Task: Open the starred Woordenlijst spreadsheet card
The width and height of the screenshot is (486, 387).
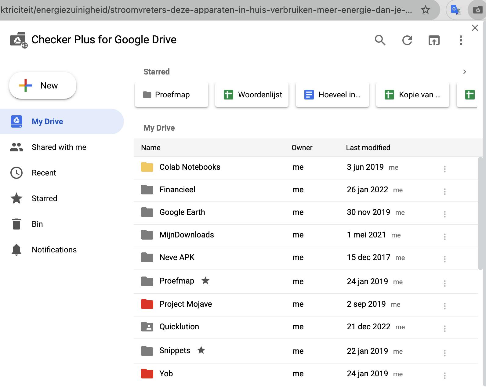Action: pos(252,95)
